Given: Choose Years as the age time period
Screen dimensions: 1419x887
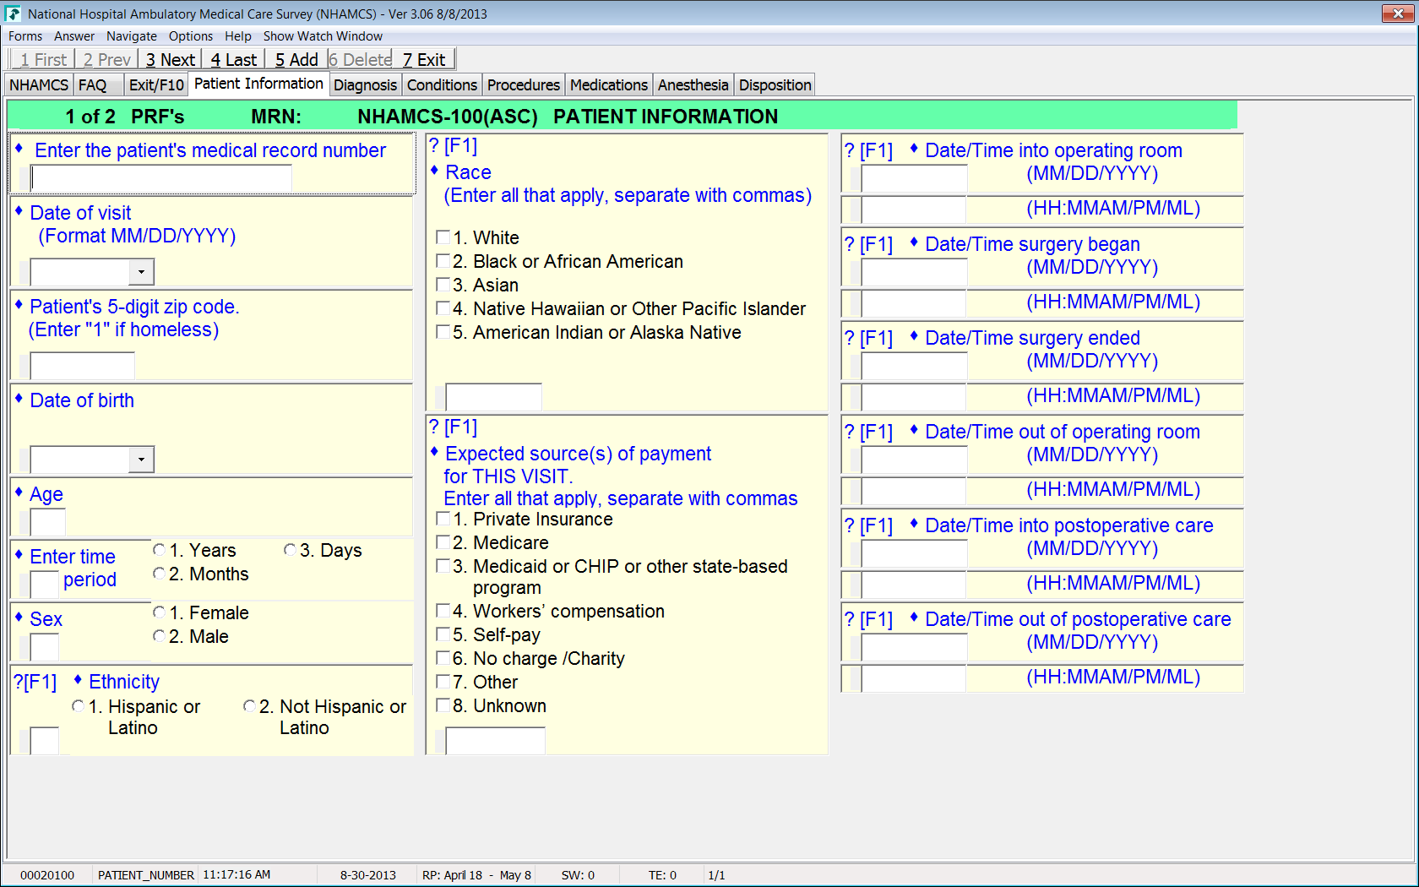Looking at the screenshot, I should point(159,550).
